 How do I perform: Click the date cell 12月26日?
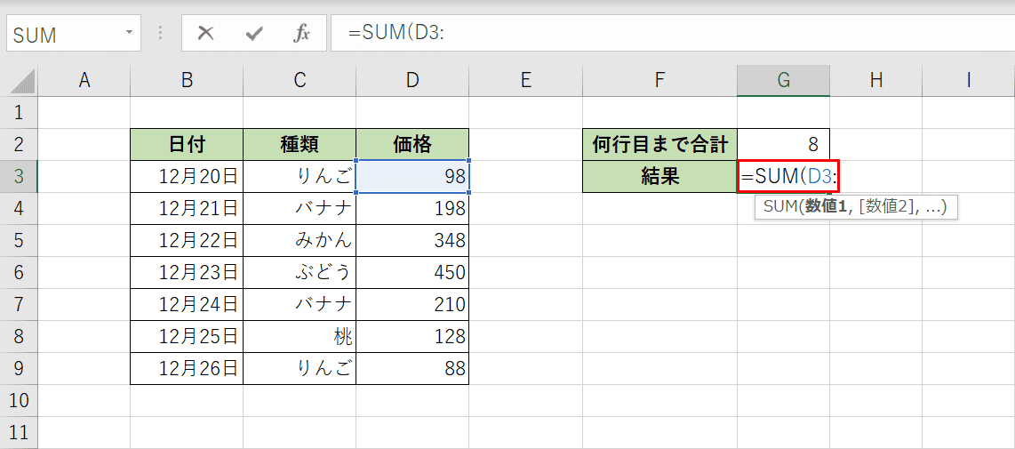pos(187,368)
